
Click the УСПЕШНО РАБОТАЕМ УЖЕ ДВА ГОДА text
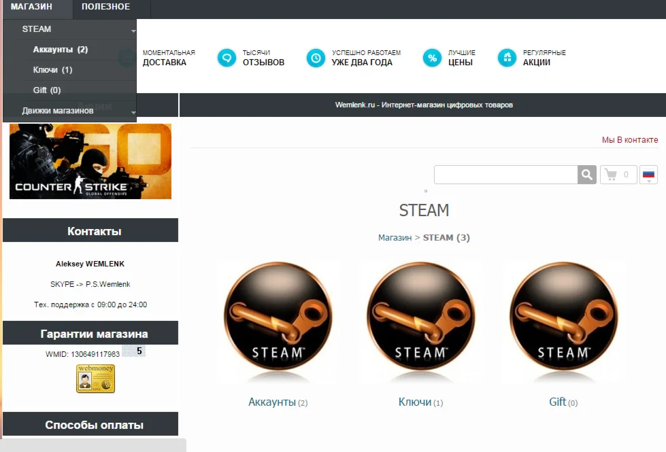(366, 58)
